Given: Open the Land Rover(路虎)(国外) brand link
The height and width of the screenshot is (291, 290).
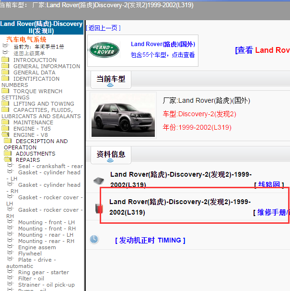Looking at the screenshot, I should click(x=163, y=44).
